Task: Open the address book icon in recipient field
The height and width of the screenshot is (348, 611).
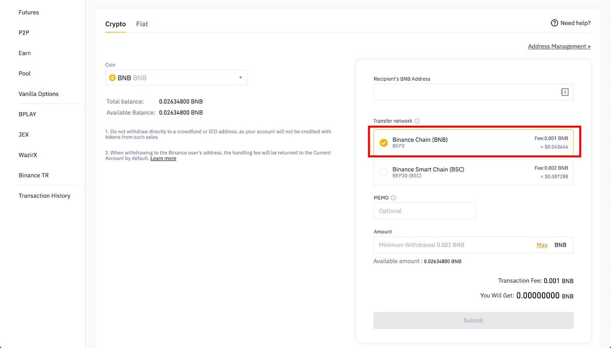Action: click(565, 92)
